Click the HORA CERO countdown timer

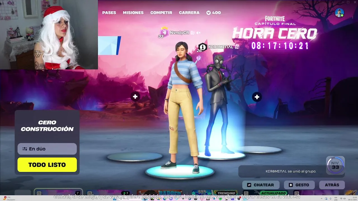(x=280, y=46)
